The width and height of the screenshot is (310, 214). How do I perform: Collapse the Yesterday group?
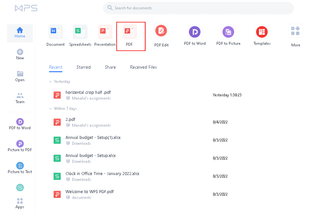(x=50, y=82)
